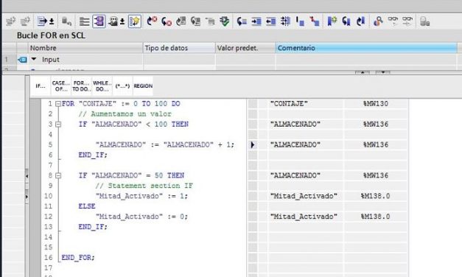Insert a (*...*) comment block from favorites
This screenshot has height=277, width=462.
[x=122, y=86]
